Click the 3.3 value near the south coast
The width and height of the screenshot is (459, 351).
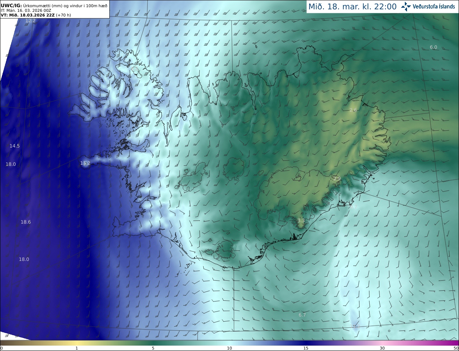pyautogui.click(x=301, y=221)
